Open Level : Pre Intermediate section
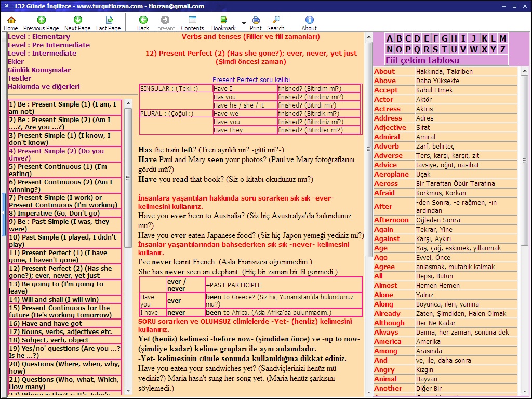The width and height of the screenshot is (532, 399). point(49,45)
